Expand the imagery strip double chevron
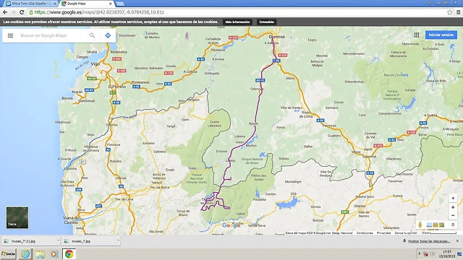463x260 pixels. coord(453,225)
